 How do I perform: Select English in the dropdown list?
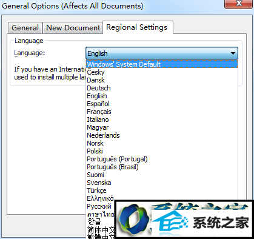click(162, 96)
